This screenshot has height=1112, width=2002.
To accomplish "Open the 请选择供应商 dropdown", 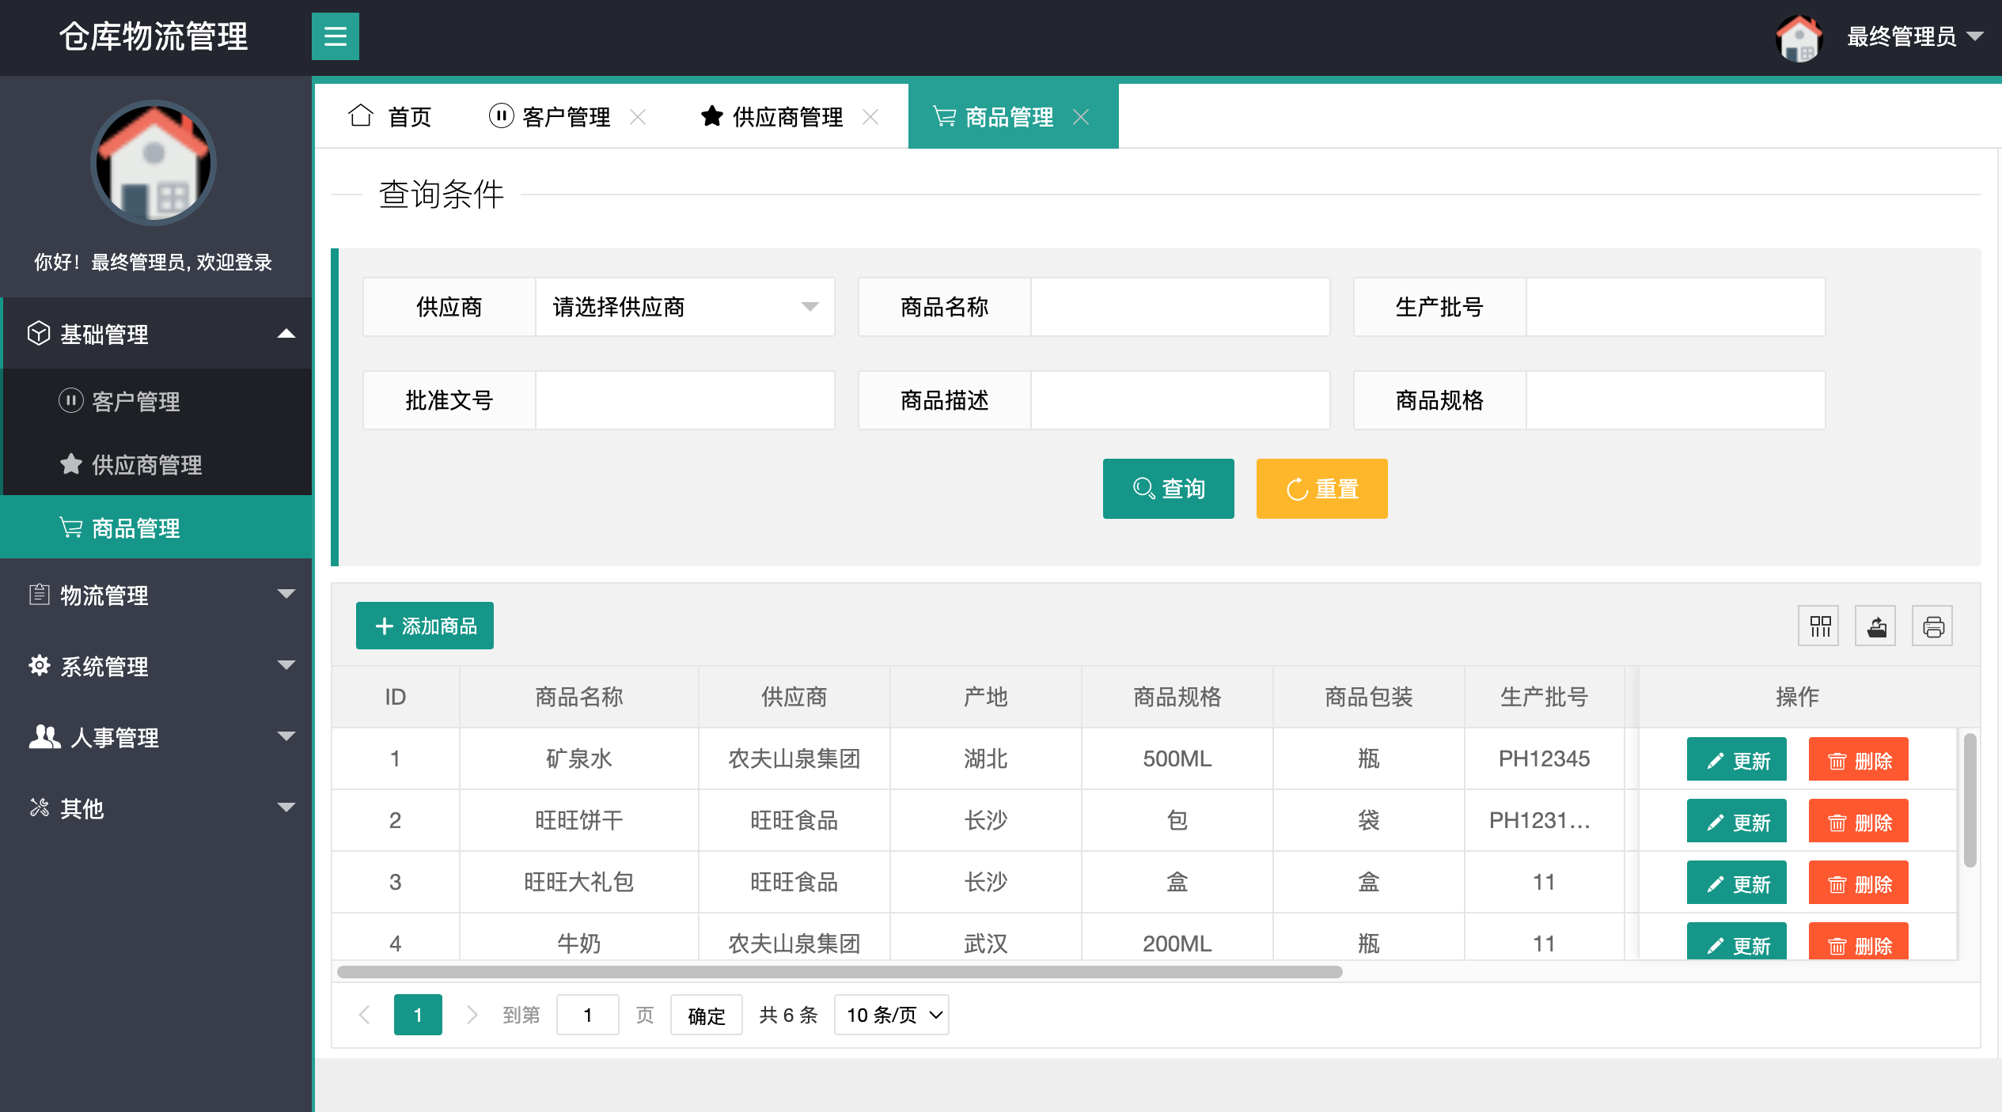I will coord(685,307).
